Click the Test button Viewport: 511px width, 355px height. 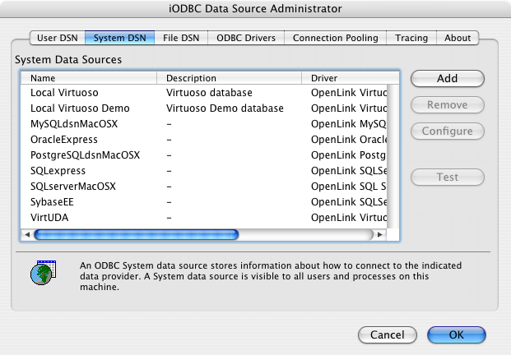pyautogui.click(x=448, y=177)
